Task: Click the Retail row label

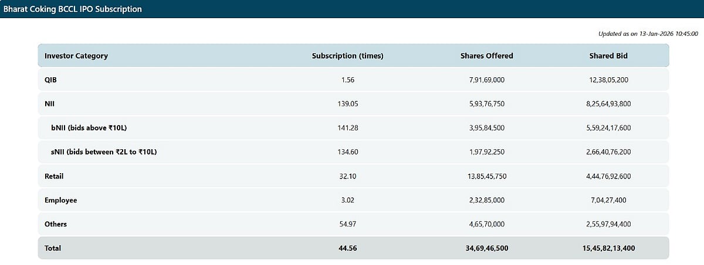Action: pyautogui.click(x=55, y=176)
